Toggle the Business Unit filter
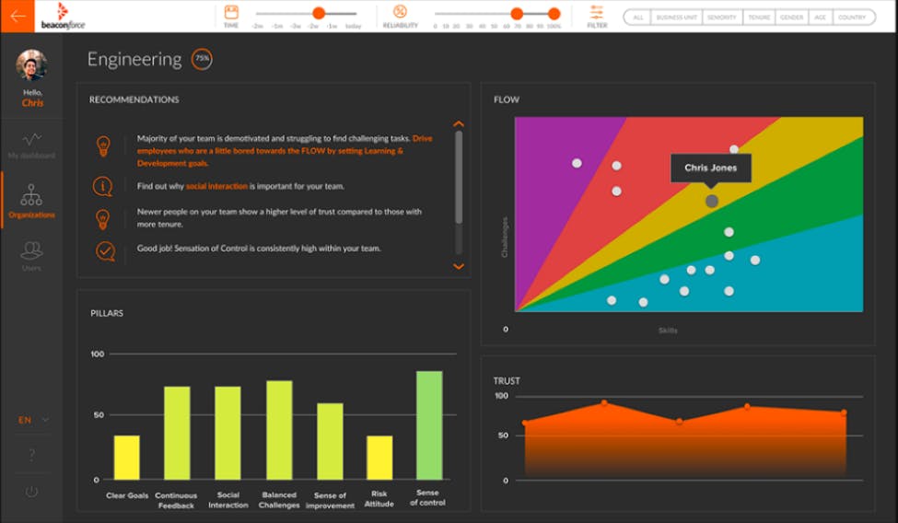 pyautogui.click(x=676, y=17)
